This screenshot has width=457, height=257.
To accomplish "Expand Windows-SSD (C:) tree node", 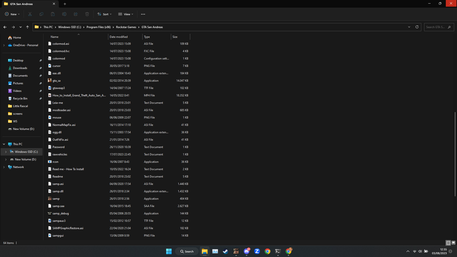I will pyautogui.click(x=6, y=152).
